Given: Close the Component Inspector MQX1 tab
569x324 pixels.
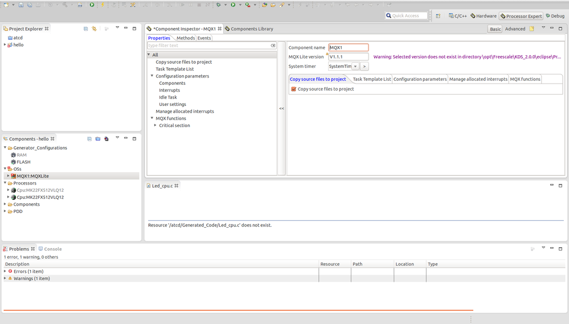Looking at the screenshot, I should 219,28.
